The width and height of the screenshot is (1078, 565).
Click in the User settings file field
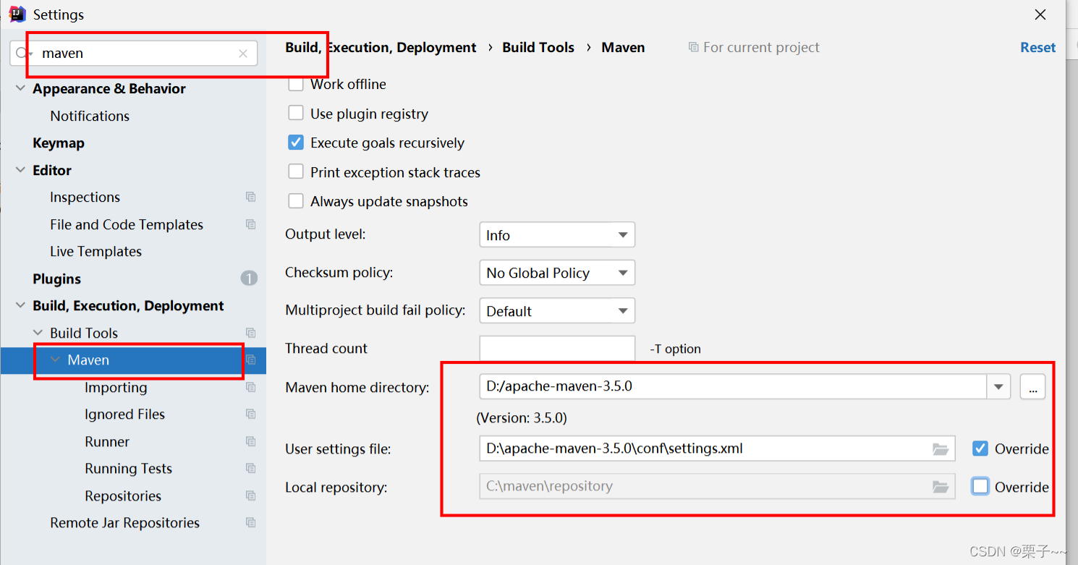(716, 449)
